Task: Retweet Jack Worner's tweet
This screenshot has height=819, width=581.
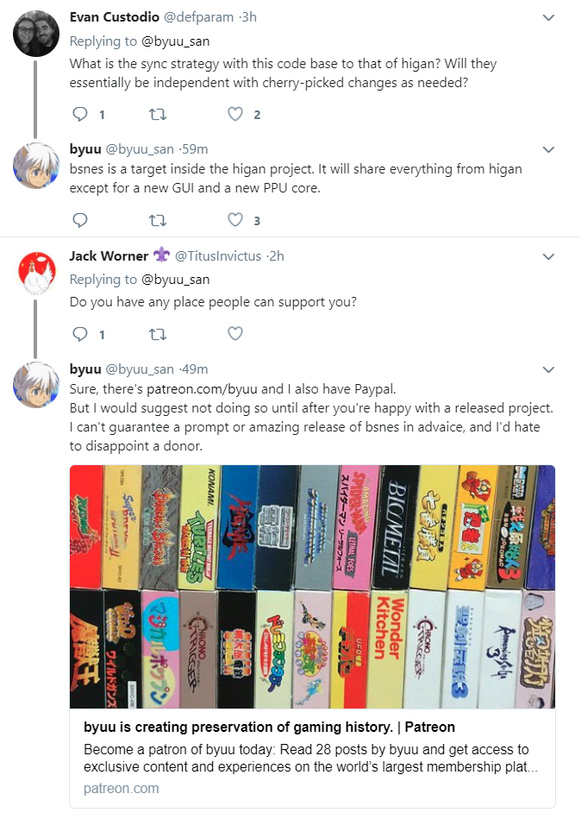Action: click(x=158, y=334)
